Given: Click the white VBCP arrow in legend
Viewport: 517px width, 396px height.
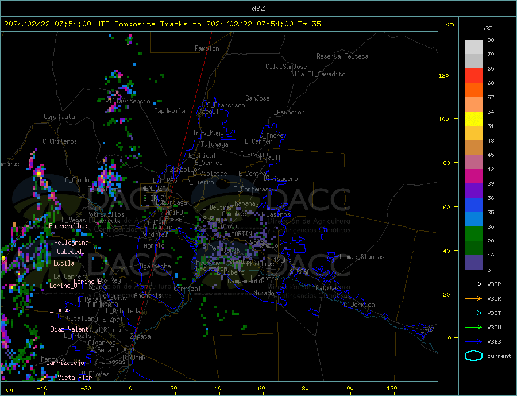Looking at the screenshot, I should [x=473, y=284].
